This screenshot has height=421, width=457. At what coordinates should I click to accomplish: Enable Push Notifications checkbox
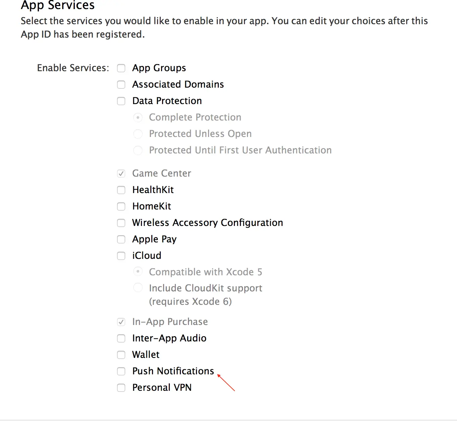[x=121, y=371]
